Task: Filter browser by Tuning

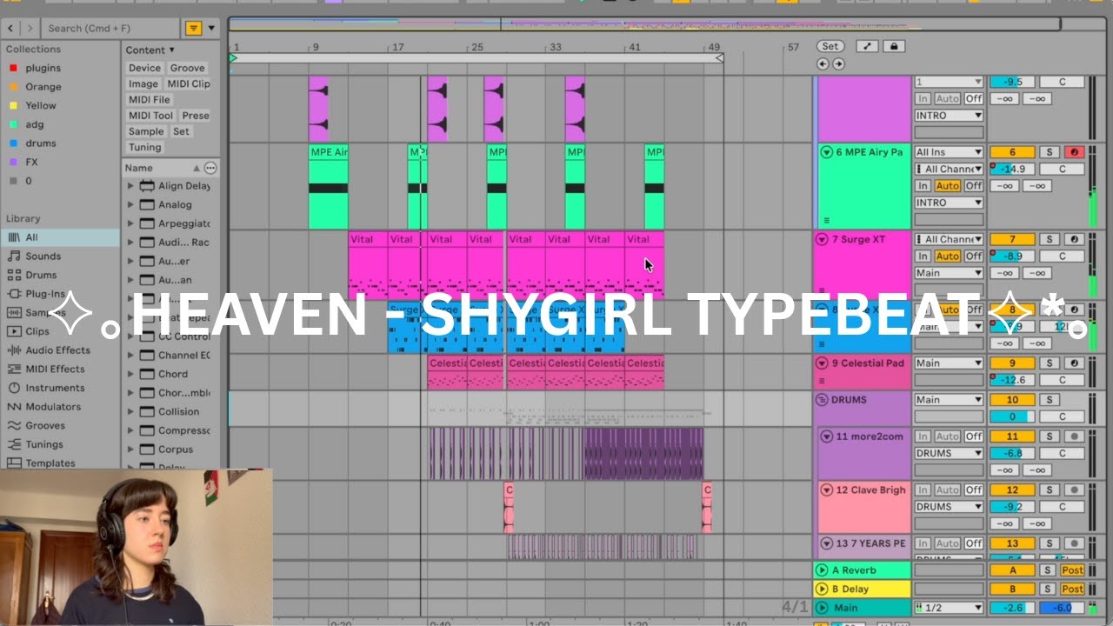Action: (143, 148)
